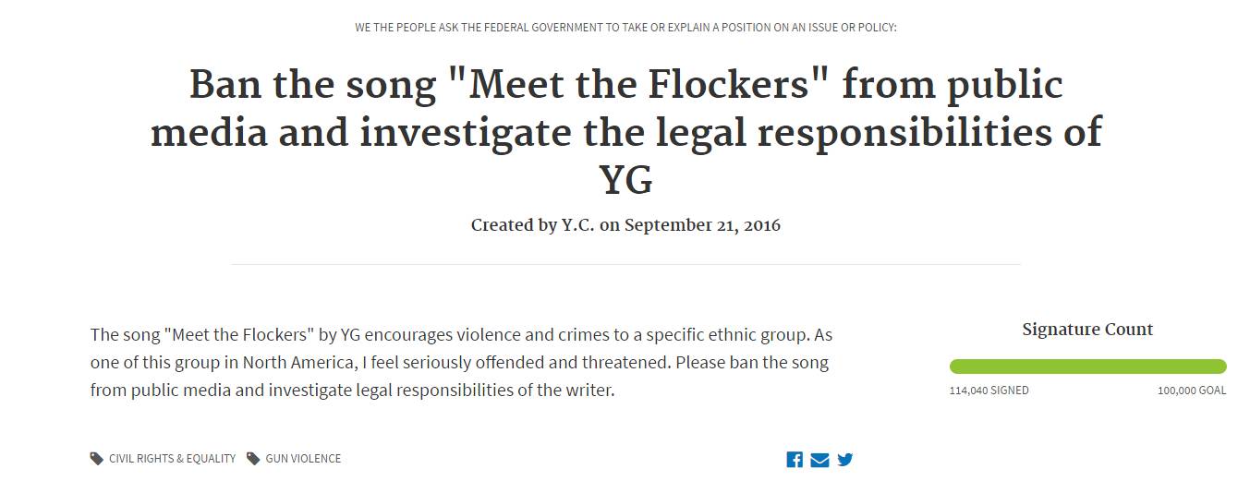Click 'September 21, 2016' creation date
This screenshot has width=1250, height=493.
coord(702,225)
